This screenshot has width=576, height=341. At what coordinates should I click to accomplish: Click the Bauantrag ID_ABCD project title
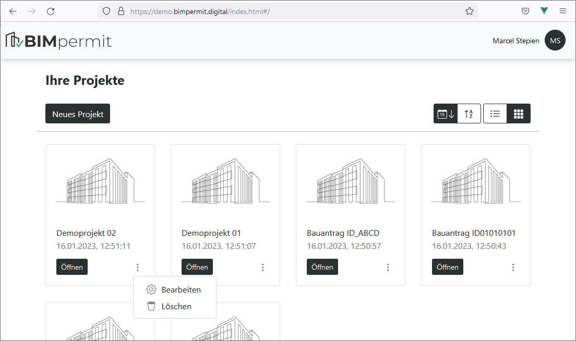pos(343,233)
